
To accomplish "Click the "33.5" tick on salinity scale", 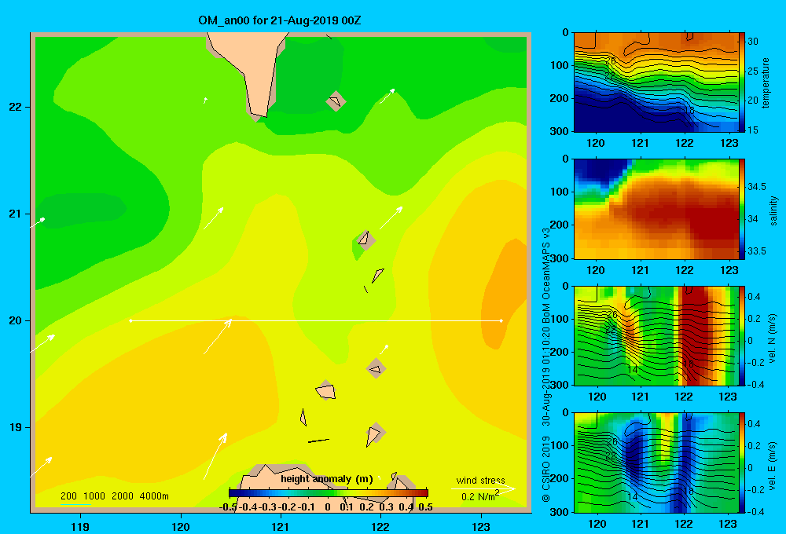I will (756, 251).
